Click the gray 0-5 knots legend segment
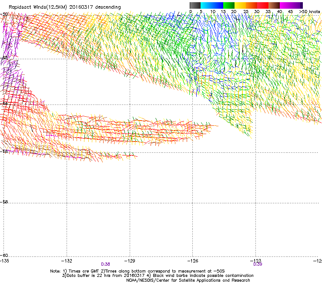The height and width of the screenshot is (283, 322). pos(195,5)
